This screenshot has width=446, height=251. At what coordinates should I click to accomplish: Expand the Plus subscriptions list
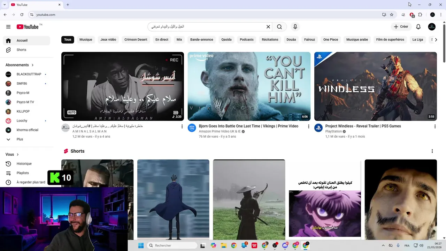click(x=26, y=139)
